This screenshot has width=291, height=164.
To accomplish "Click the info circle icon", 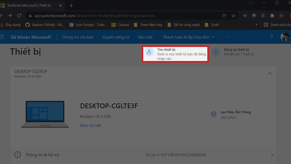I will [17, 155].
